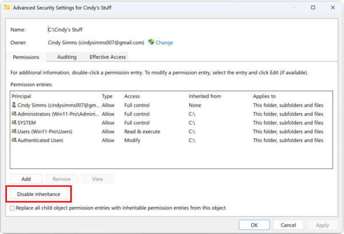Select the Administrators group icon
The width and height of the screenshot is (344, 234).
pyautogui.click(x=14, y=114)
